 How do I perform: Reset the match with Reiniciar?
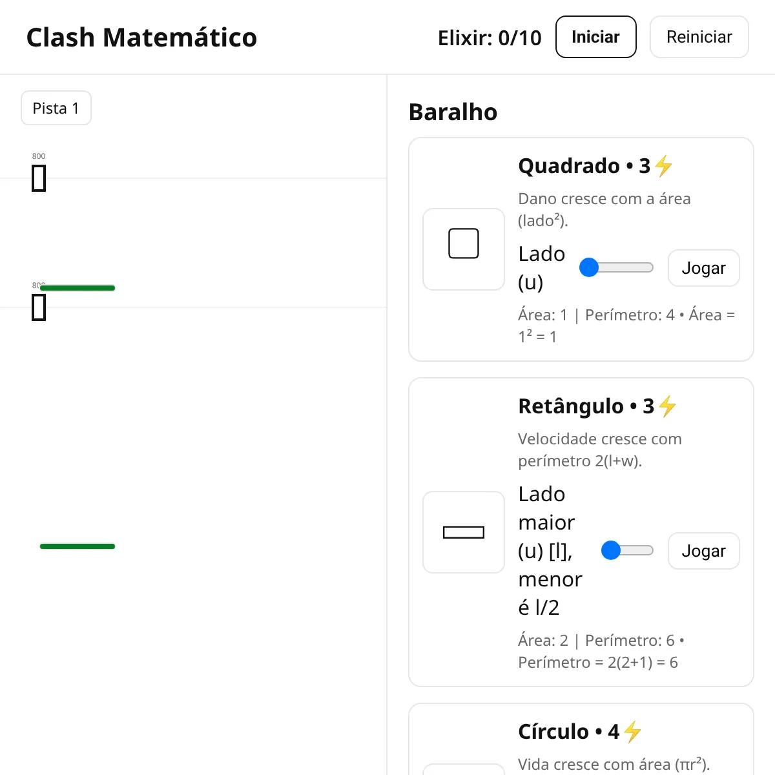click(x=699, y=37)
